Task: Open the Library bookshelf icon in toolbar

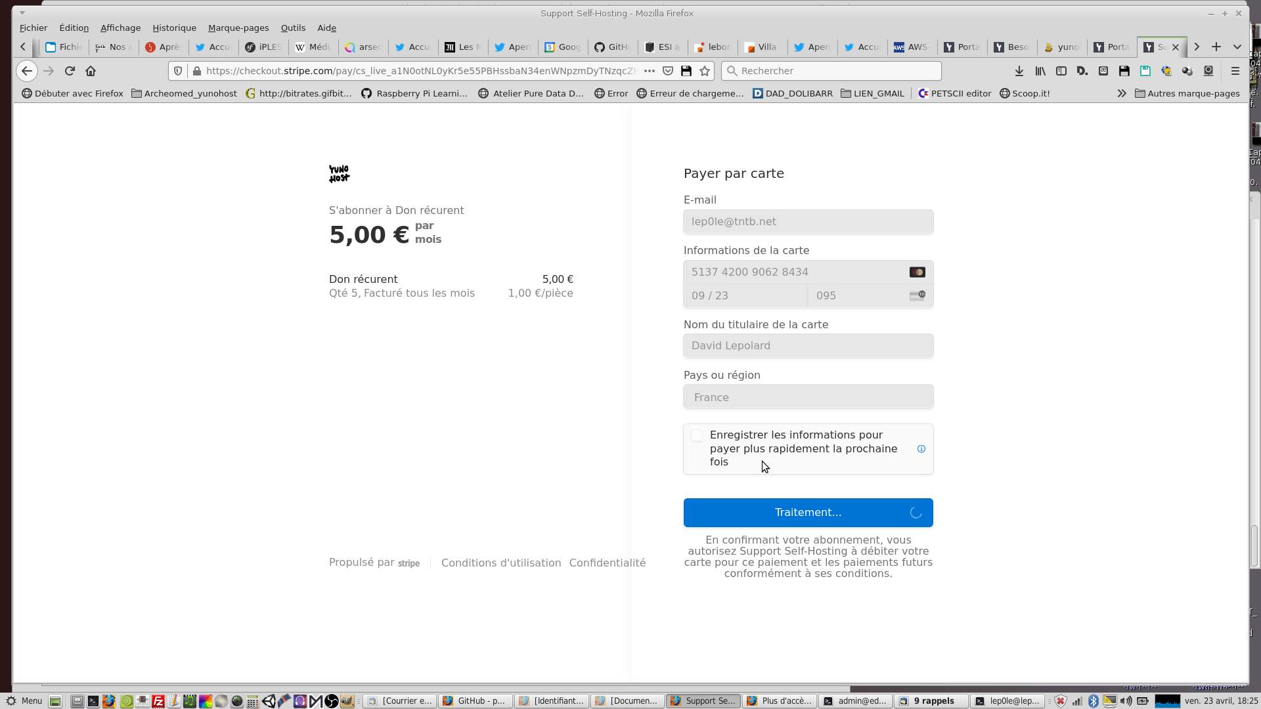Action: (1040, 71)
